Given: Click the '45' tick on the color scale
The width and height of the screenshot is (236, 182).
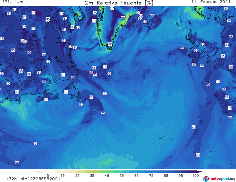Looking at the screenshot, I should (x=107, y=176).
